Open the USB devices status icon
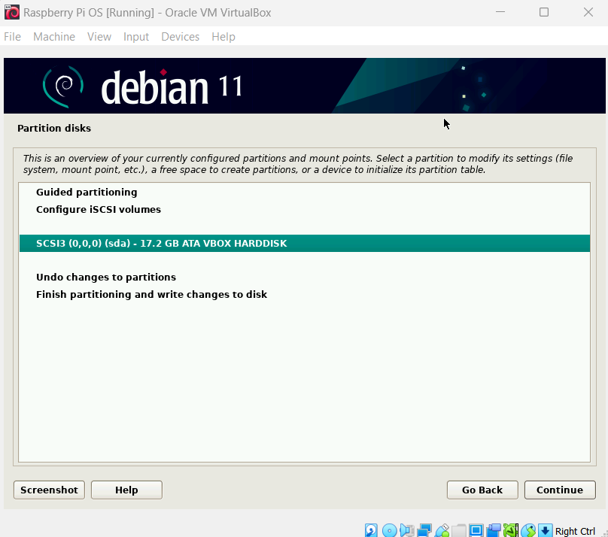Screen dimensions: 608x537 click(442, 530)
